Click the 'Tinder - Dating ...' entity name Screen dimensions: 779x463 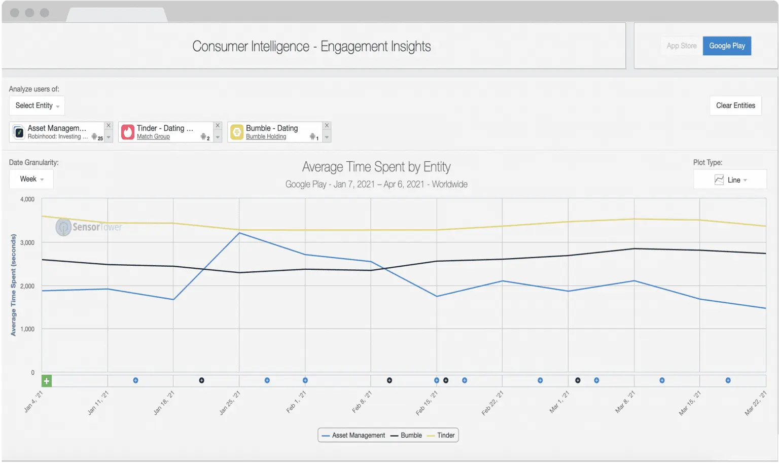165,128
